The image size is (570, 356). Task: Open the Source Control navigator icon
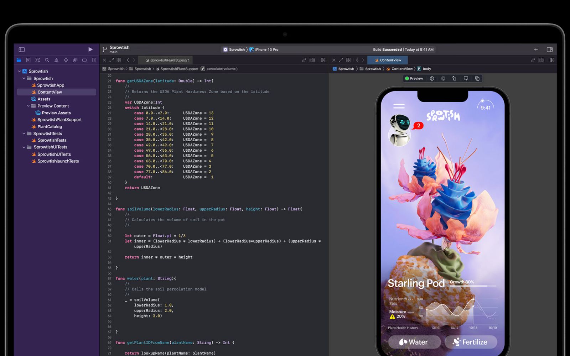[x=28, y=60]
